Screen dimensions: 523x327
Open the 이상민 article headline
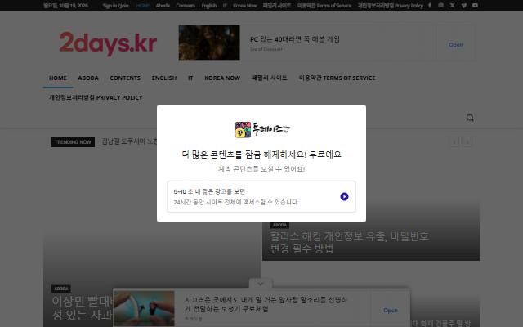[x=82, y=307]
